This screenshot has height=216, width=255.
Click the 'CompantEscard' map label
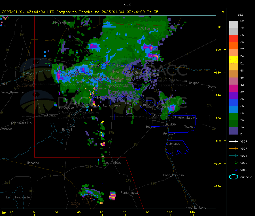click(x=186, y=117)
